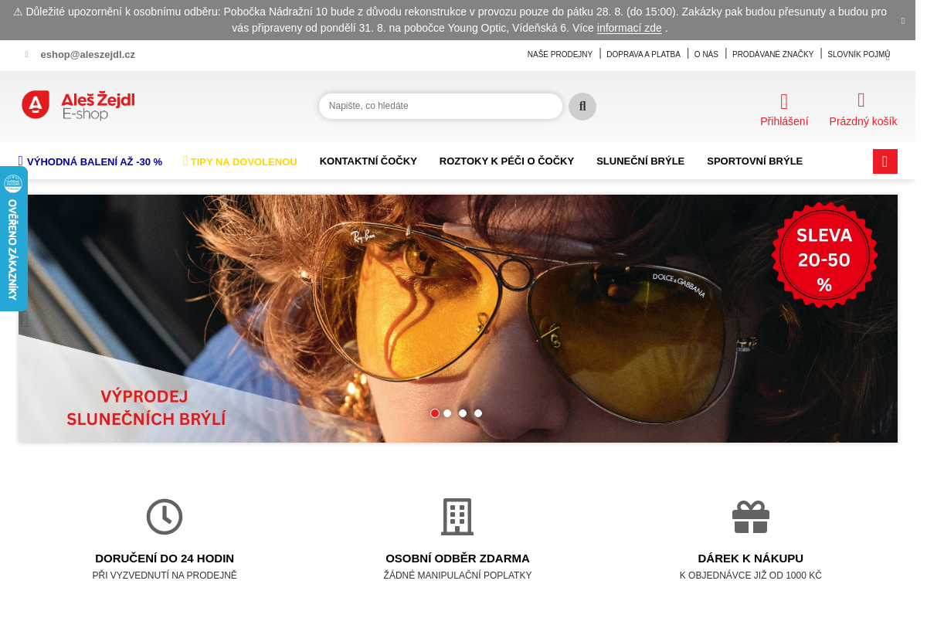Screen dimensions: 927x618
Task: Open the 'informací zde' link
Action: [x=630, y=28]
